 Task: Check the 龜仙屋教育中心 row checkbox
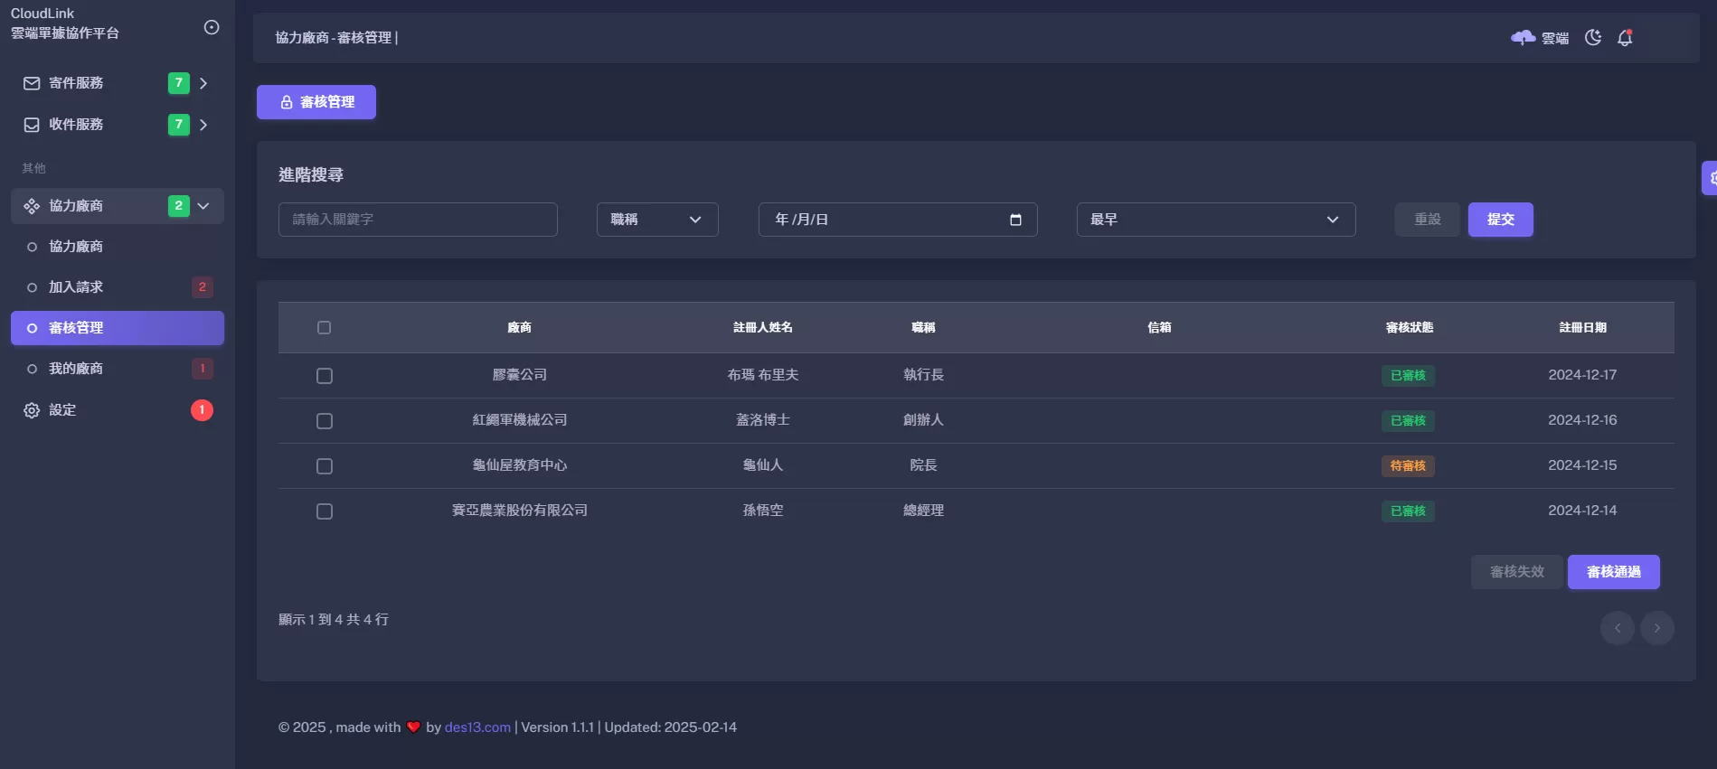point(325,466)
